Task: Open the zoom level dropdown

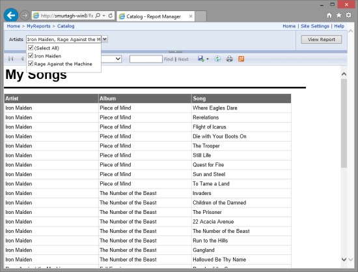Action: [118, 59]
